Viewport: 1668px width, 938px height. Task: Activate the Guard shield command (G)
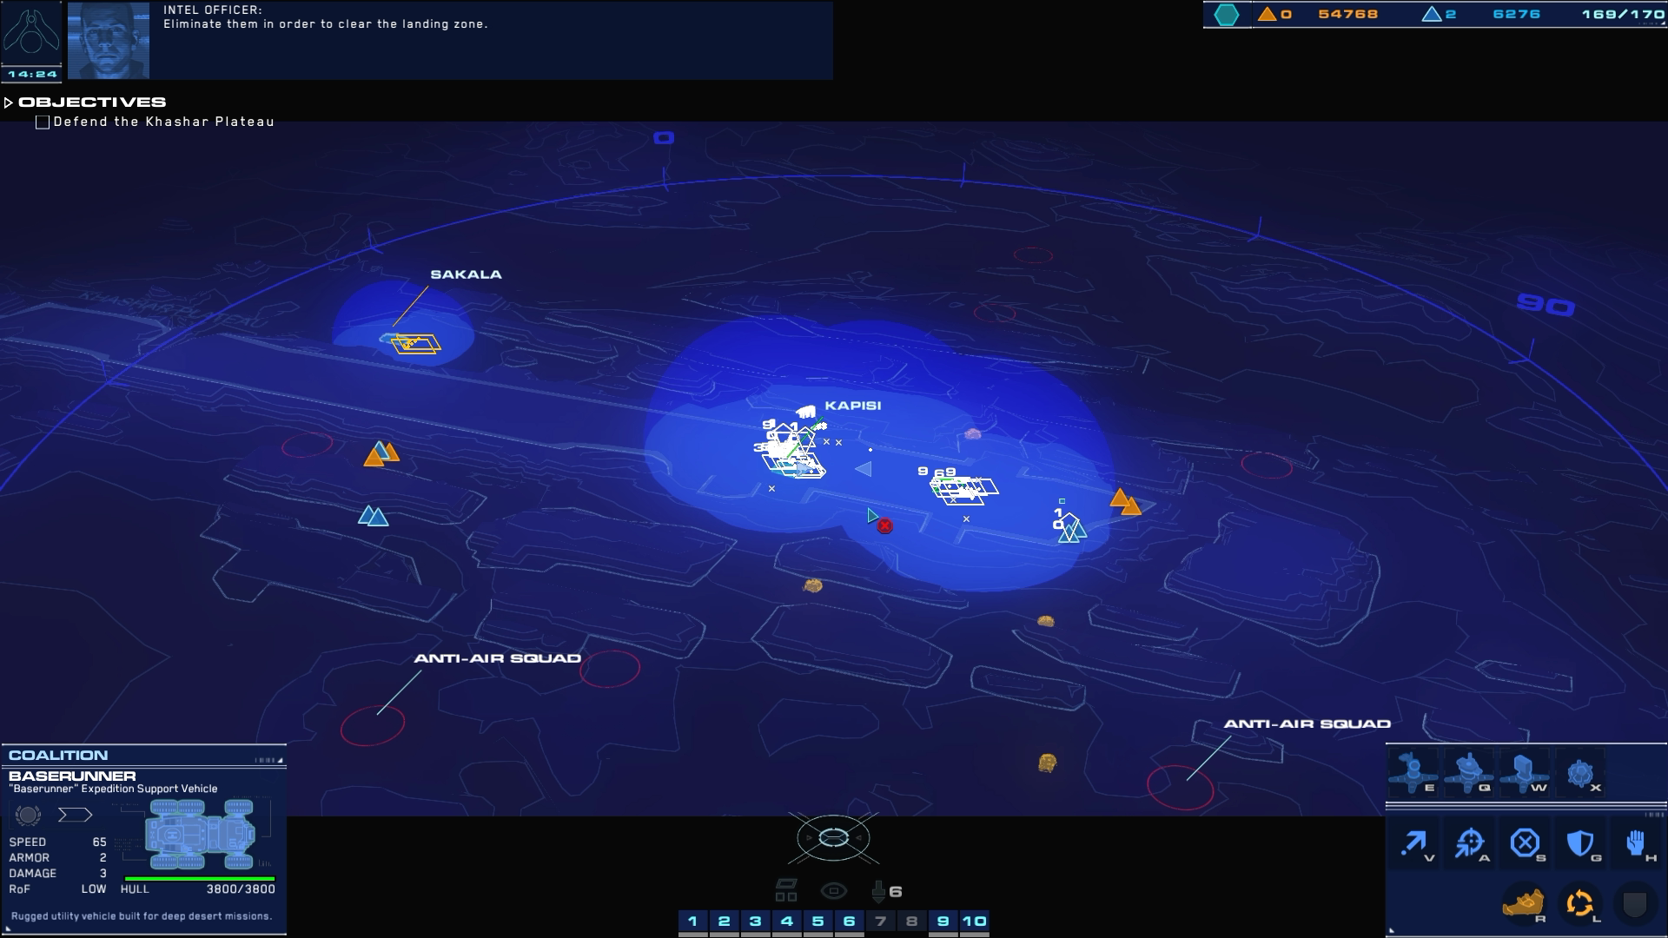click(1580, 842)
